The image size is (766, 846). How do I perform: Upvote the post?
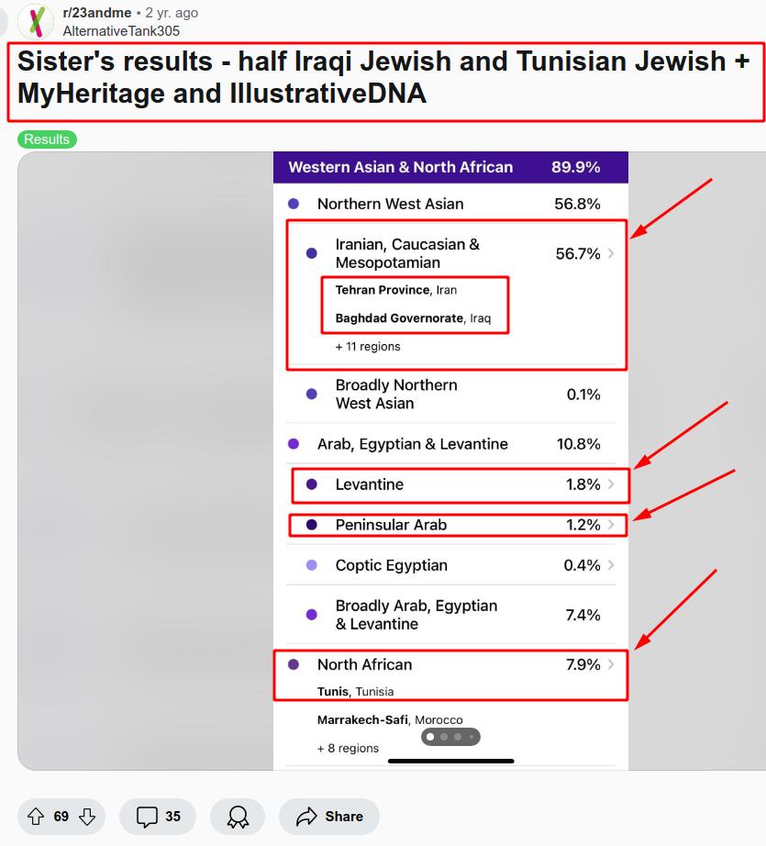pos(36,817)
